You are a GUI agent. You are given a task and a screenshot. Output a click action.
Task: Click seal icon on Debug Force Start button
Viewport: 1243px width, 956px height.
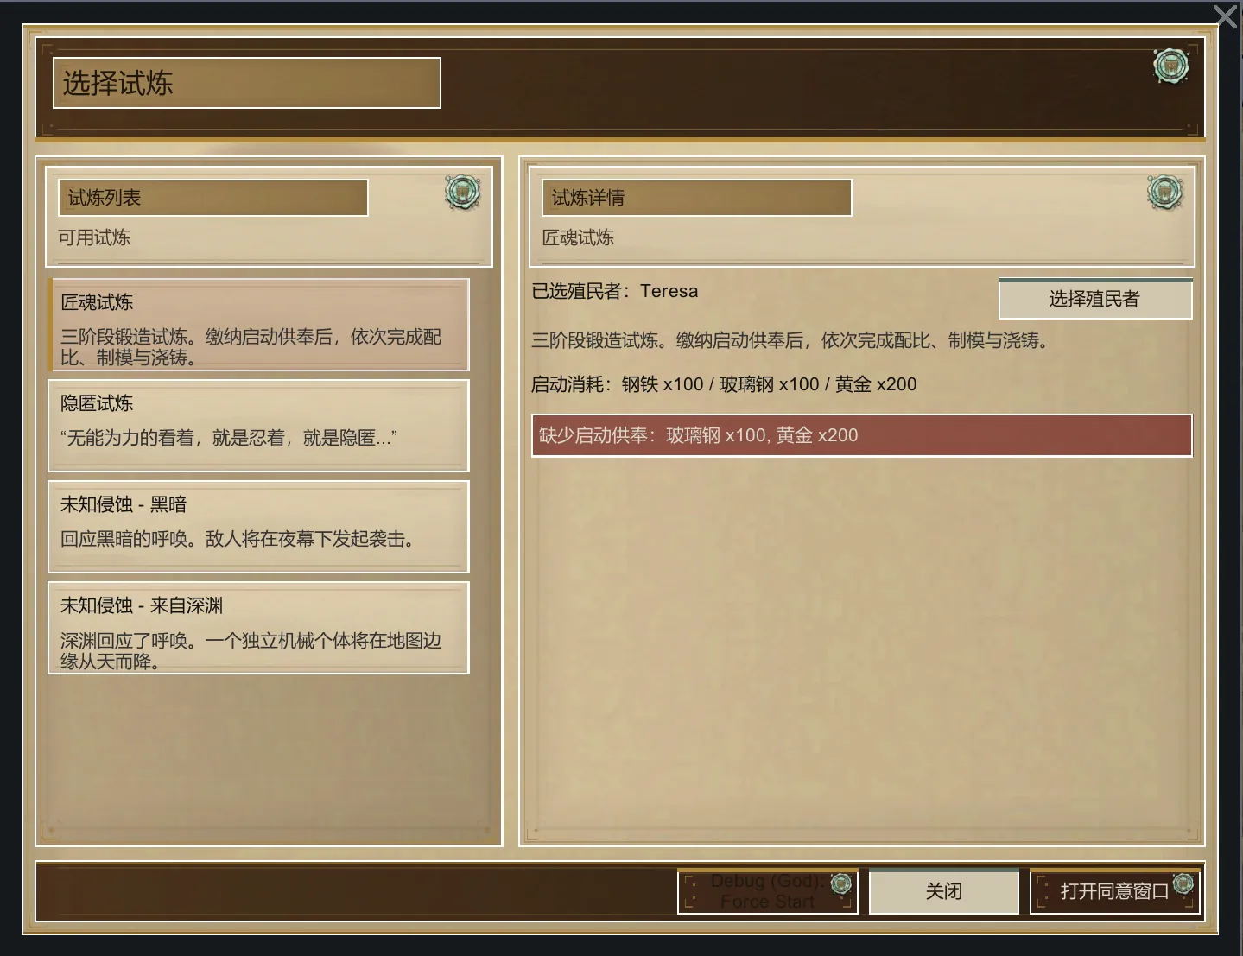(x=840, y=883)
